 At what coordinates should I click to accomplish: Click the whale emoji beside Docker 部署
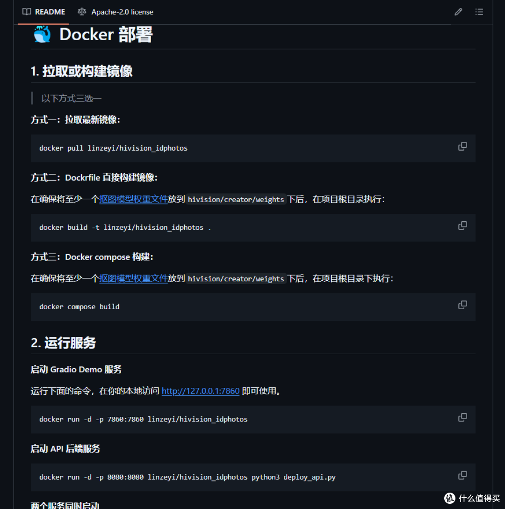click(x=41, y=34)
